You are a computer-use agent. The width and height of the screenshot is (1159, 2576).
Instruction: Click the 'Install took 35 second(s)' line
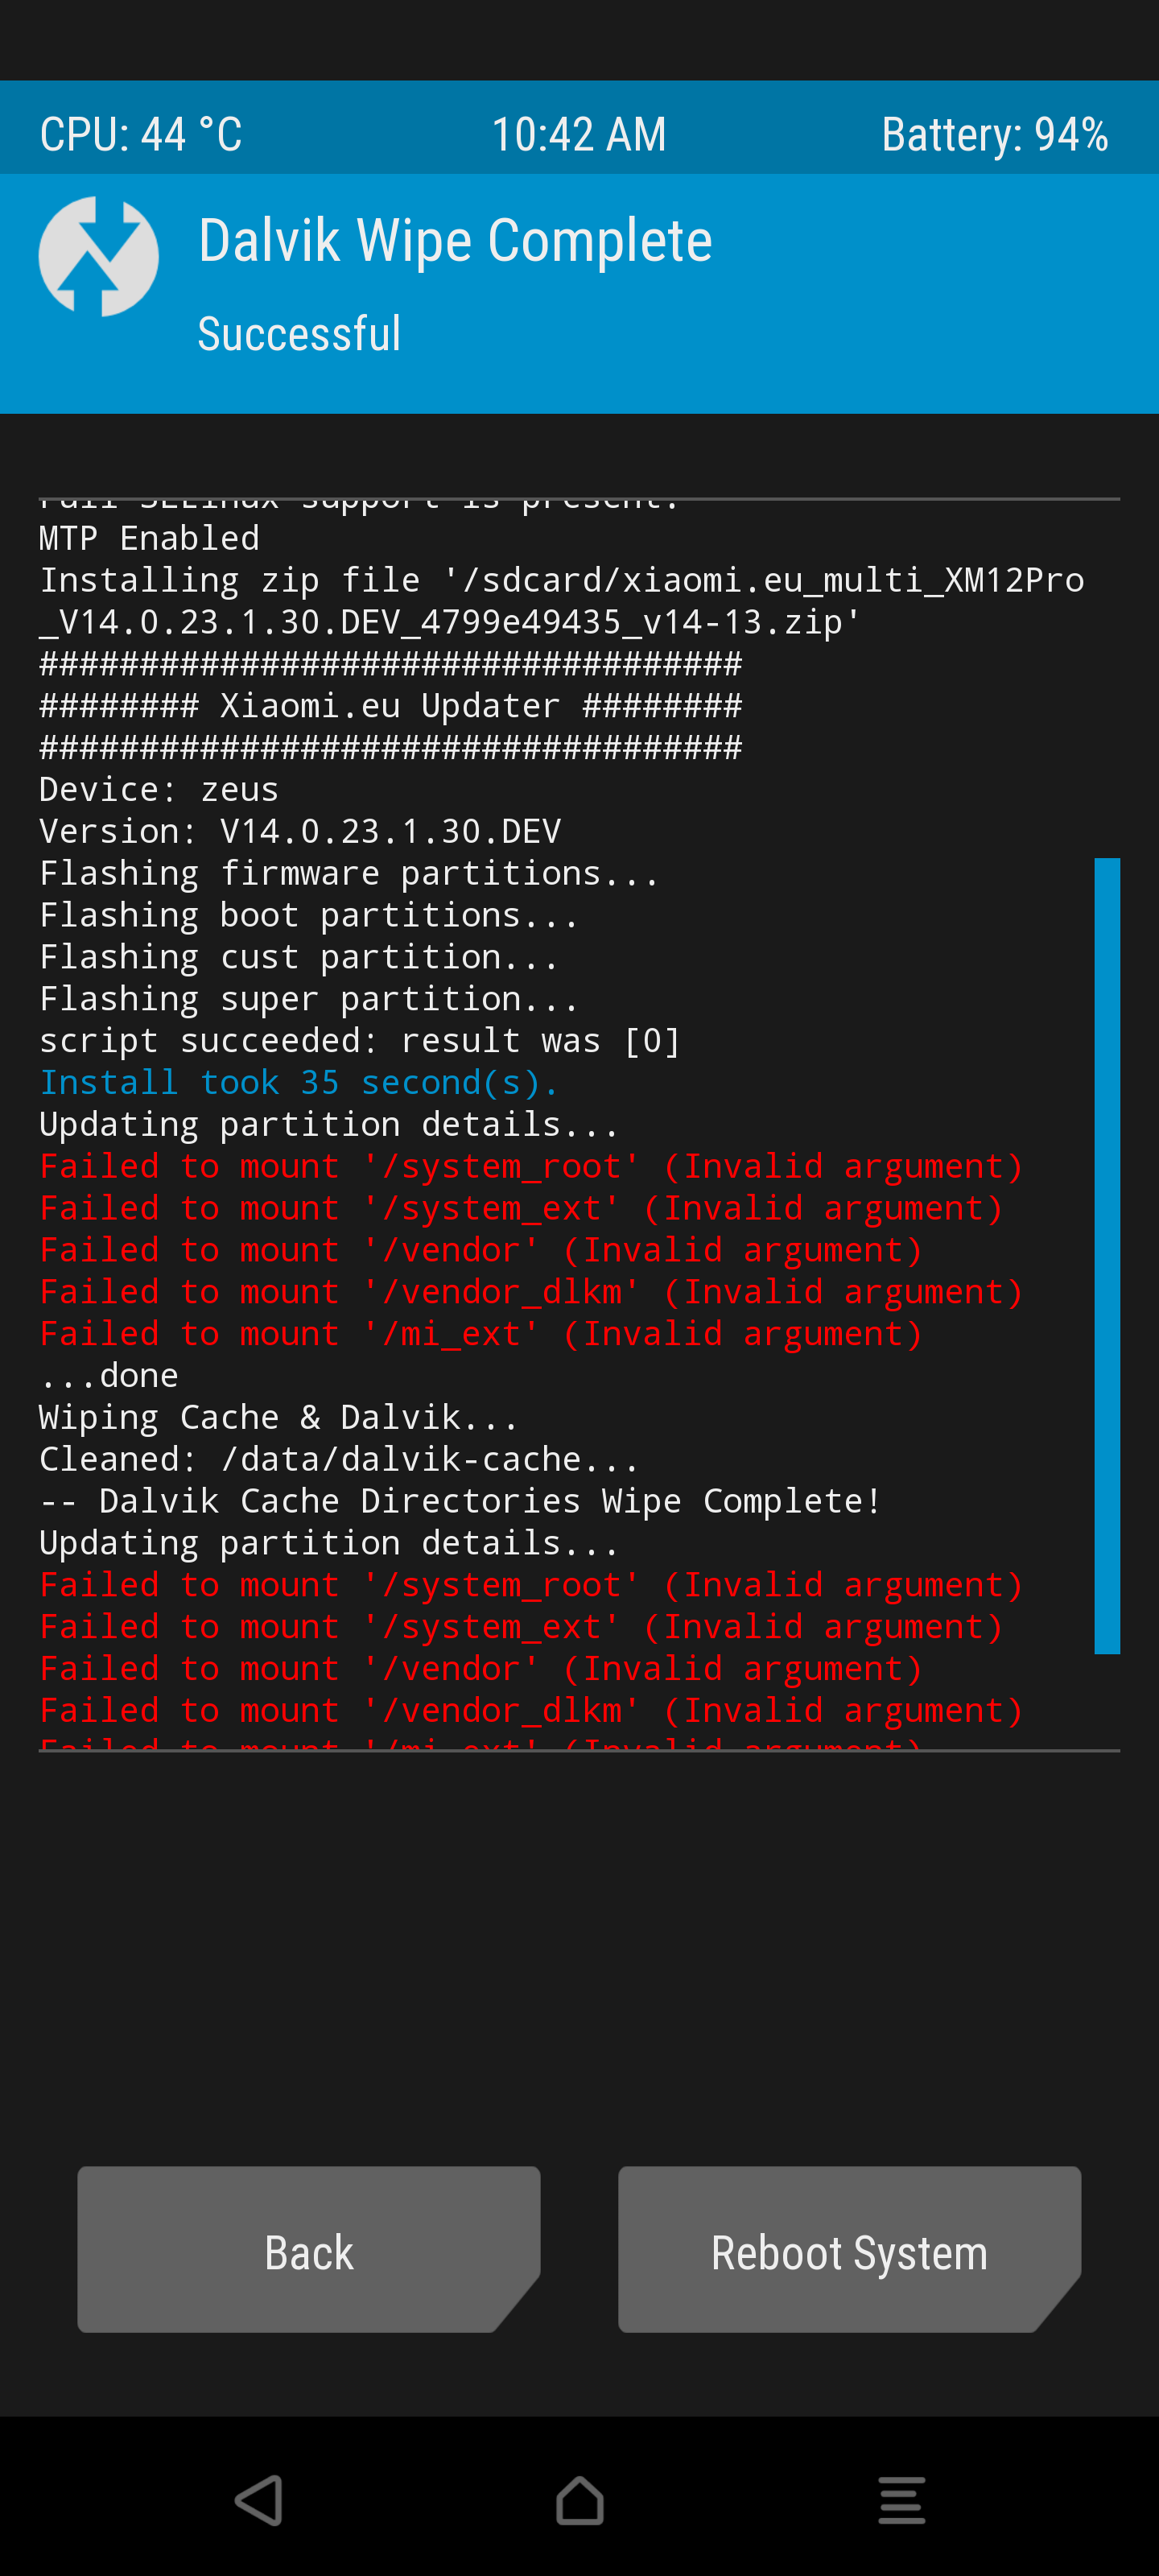click(298, 1082)
